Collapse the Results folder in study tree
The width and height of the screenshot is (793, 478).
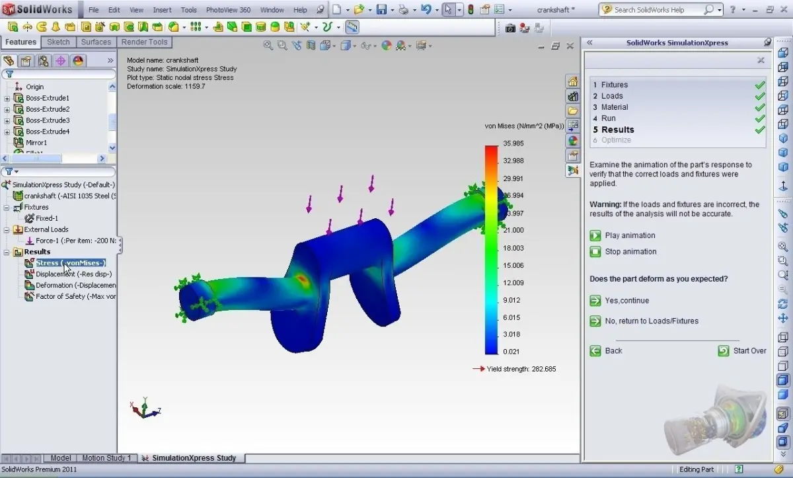(x=7, y=252)
